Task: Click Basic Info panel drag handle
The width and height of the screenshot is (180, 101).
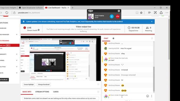Action: pyautogui.click(x=98, y=92)
